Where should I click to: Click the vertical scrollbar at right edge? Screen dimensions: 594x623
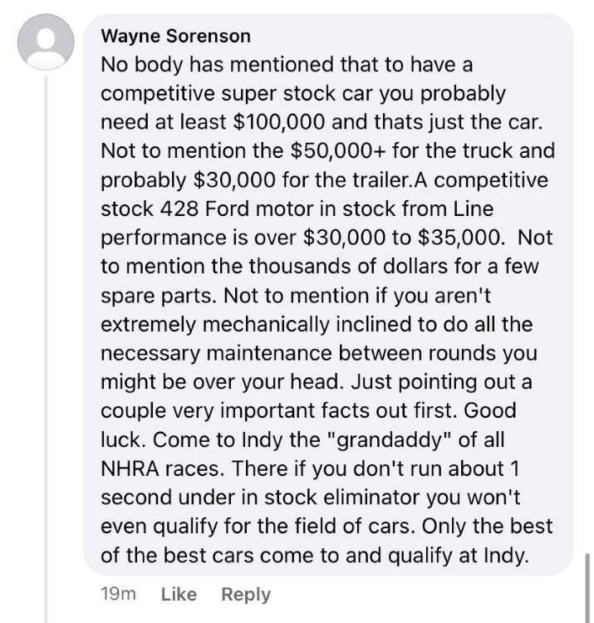point(587,588)
